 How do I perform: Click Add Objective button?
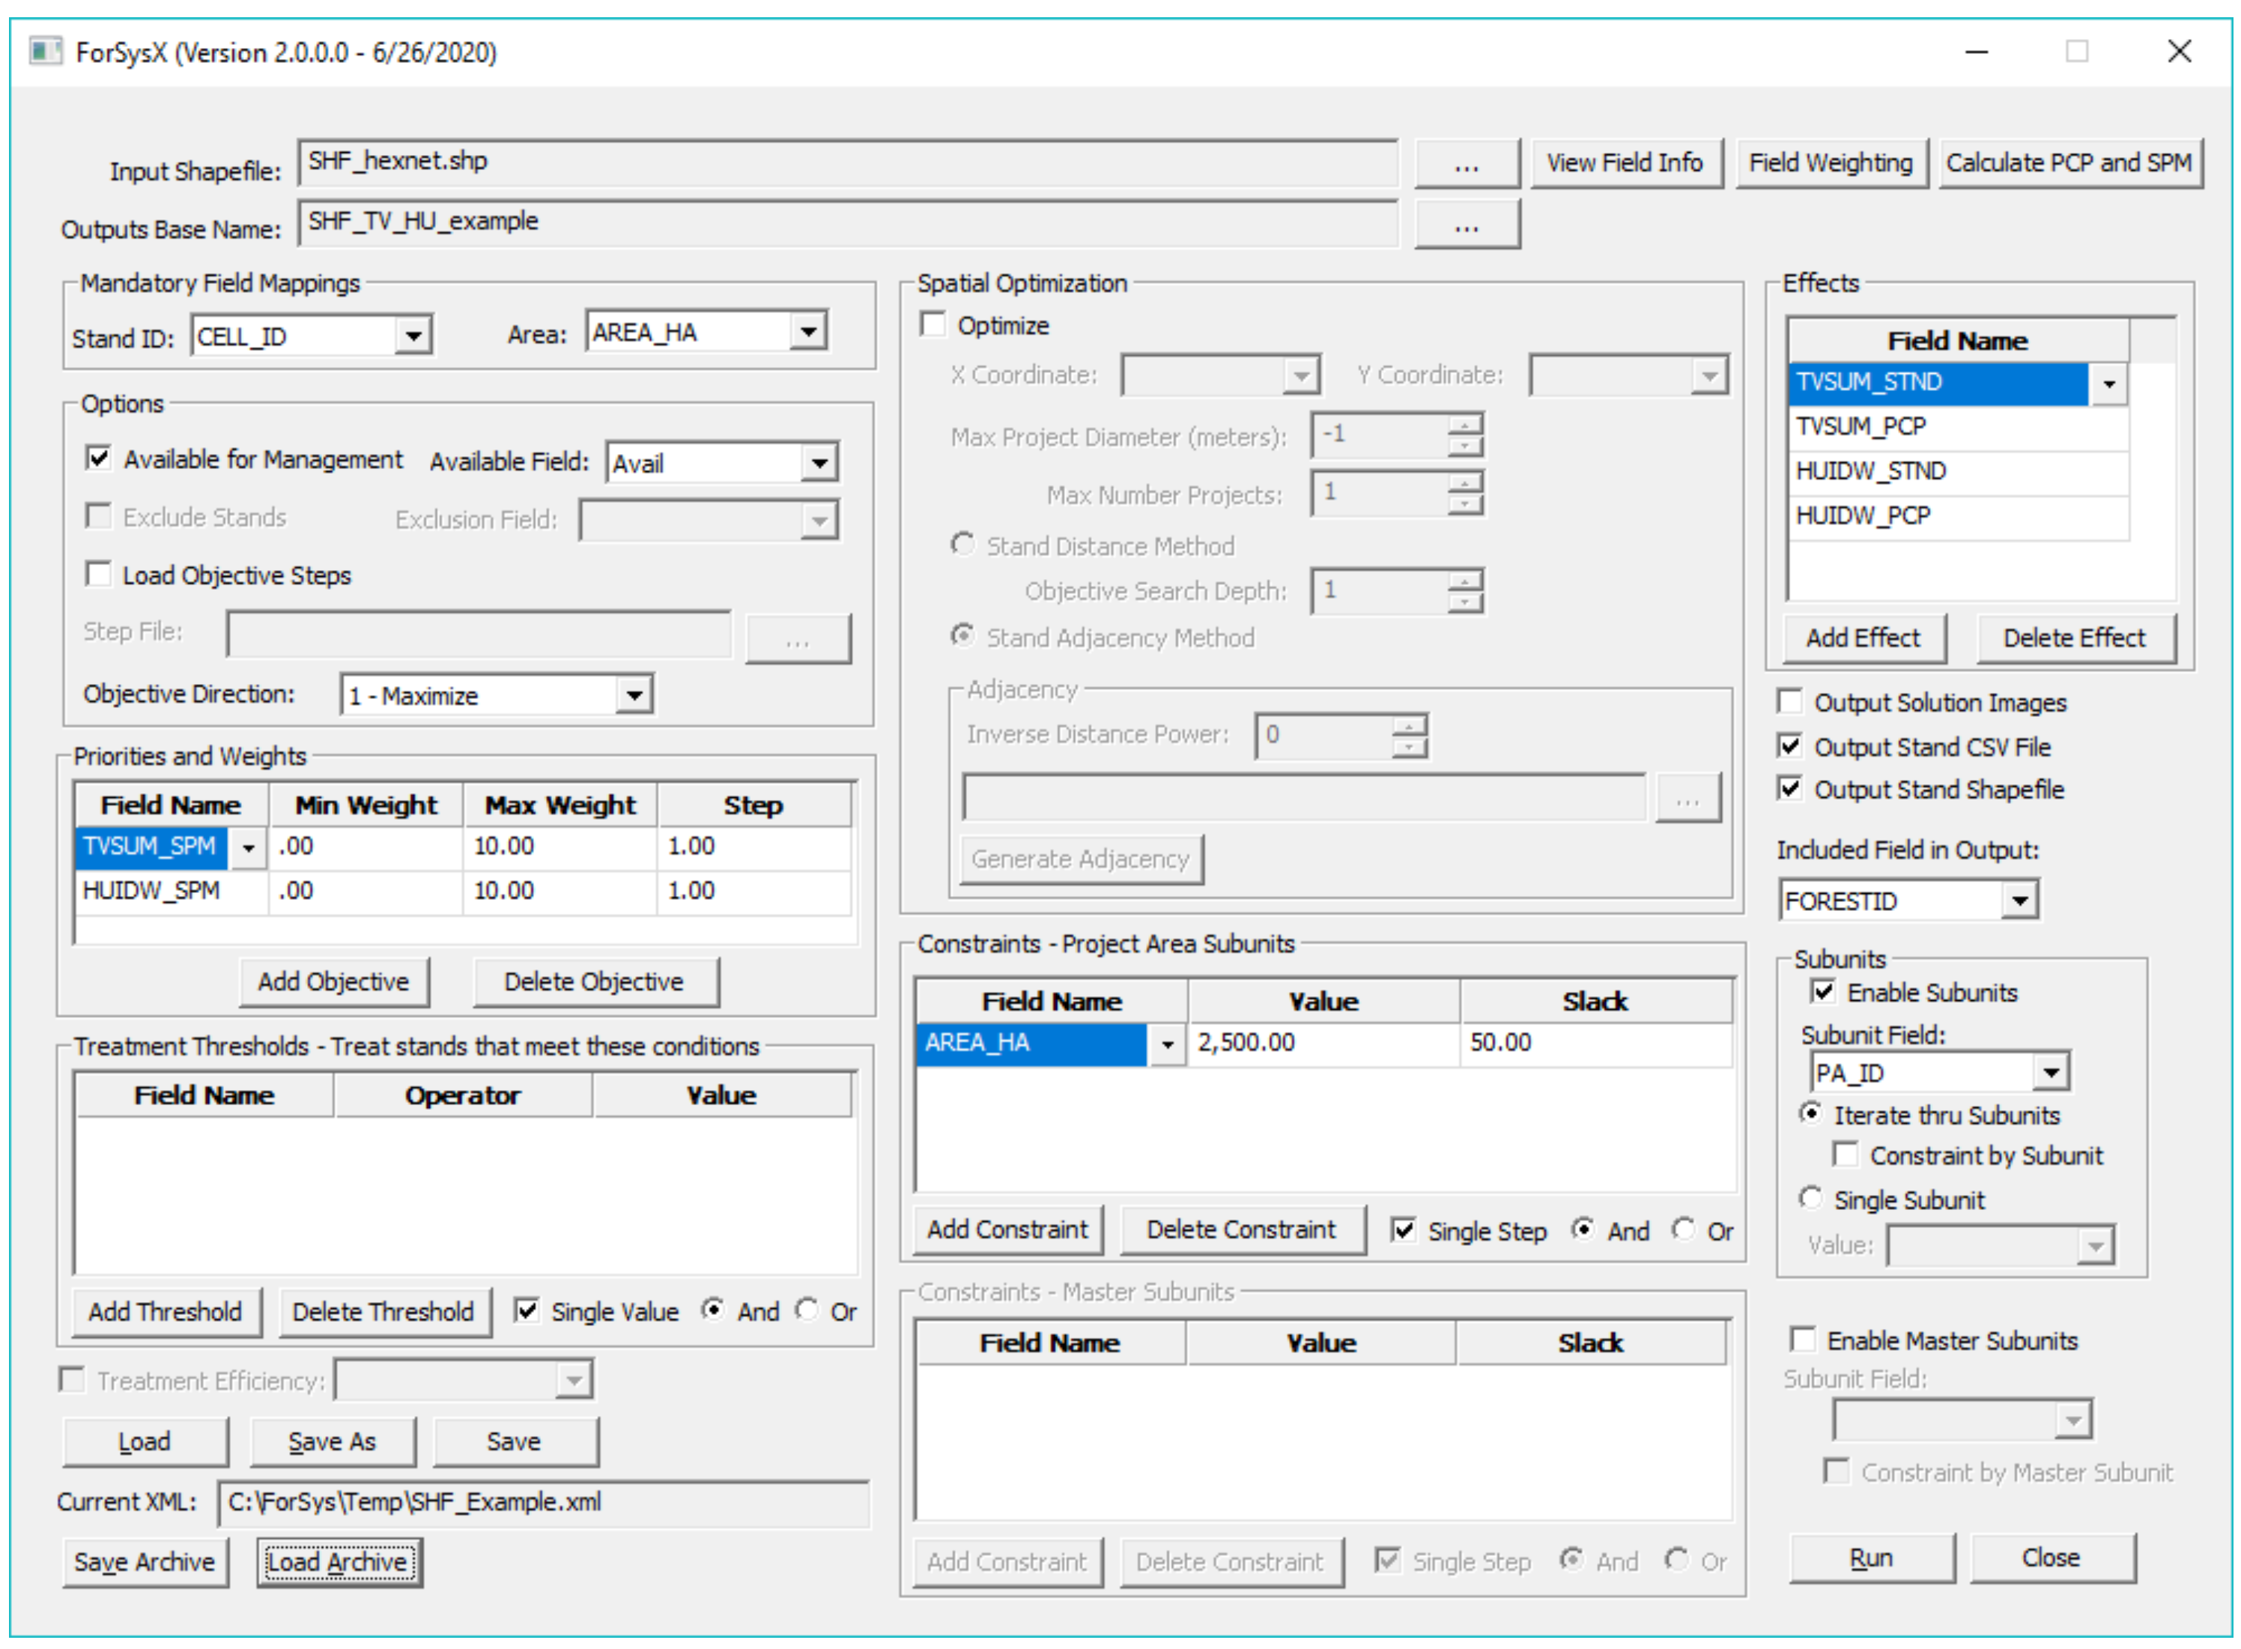point(333,982)
